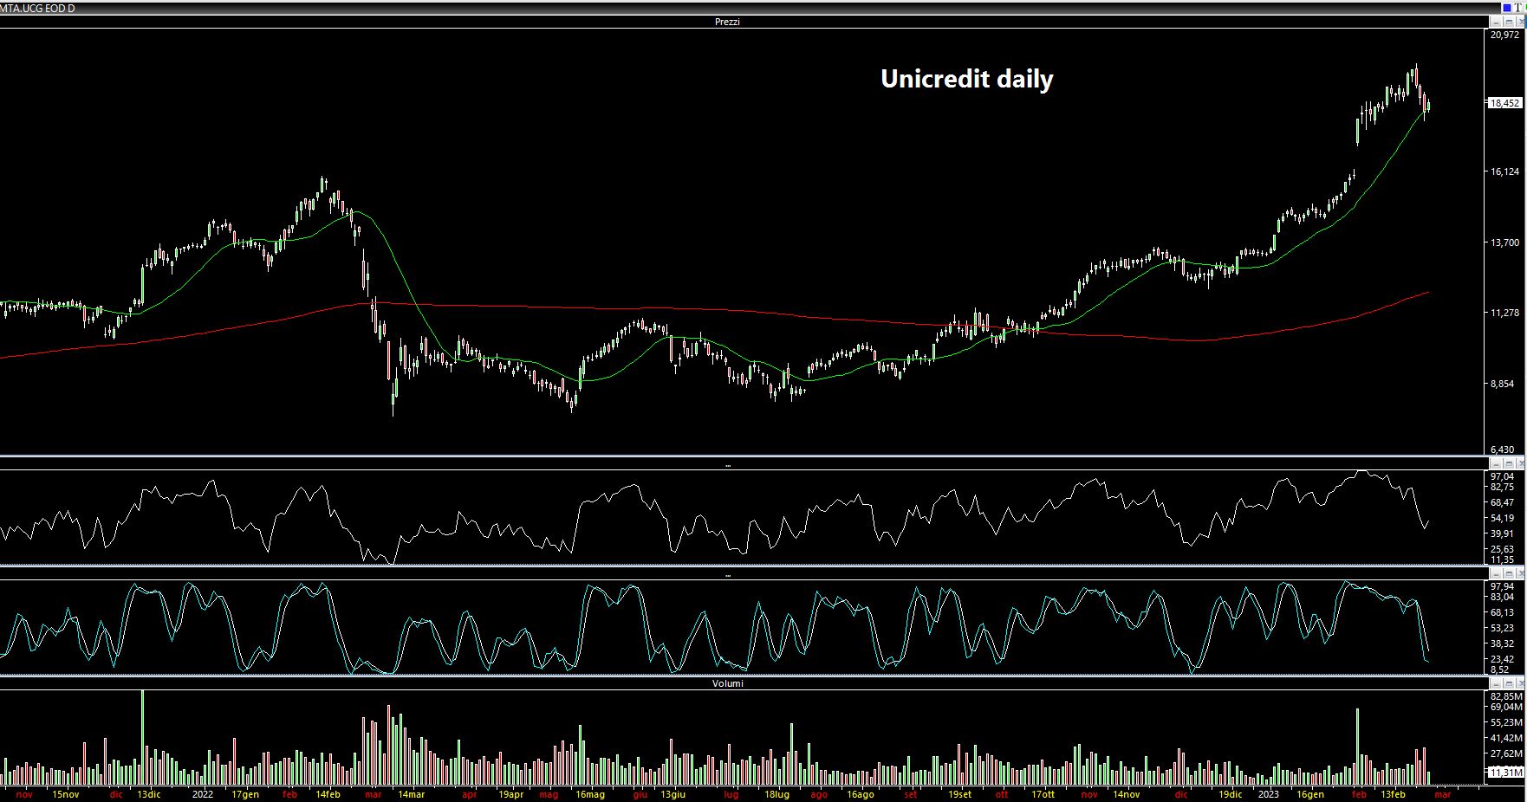This screenshot has width=1527, height=802.
Task: Click the 2022 date axis label
Action: (x=202, y=794)
